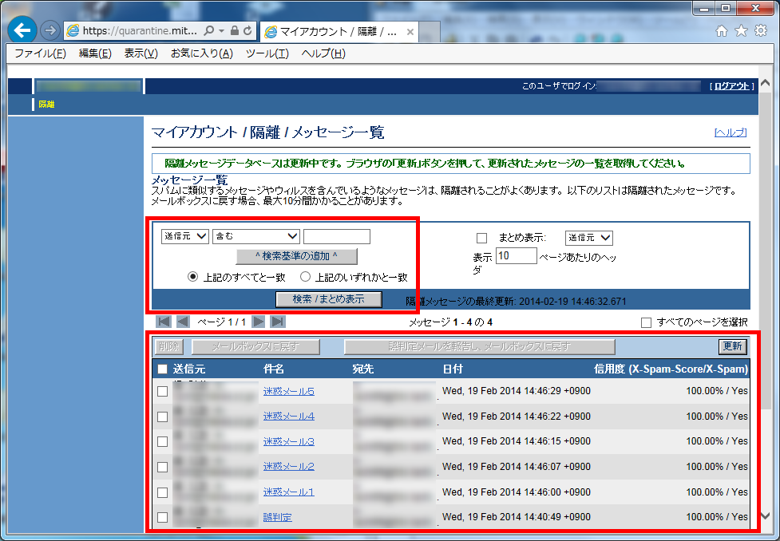Check すべてのページを選択 checkbox
780x541 pixels.
pyautogui.click(x=646, y=322)
